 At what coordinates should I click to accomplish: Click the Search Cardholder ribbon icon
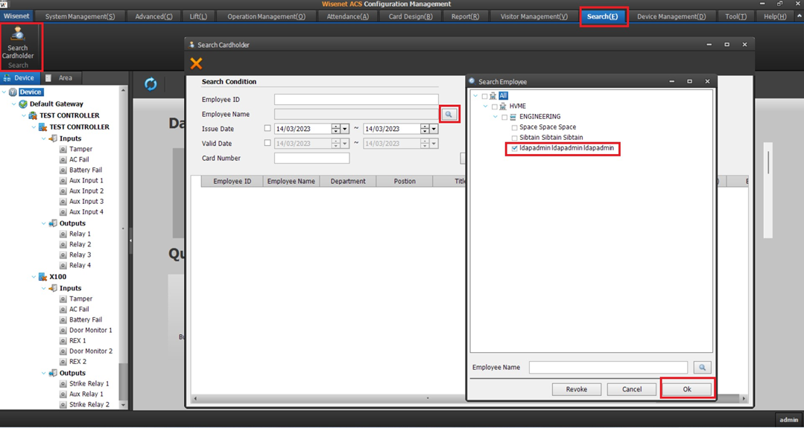point(18,33)
